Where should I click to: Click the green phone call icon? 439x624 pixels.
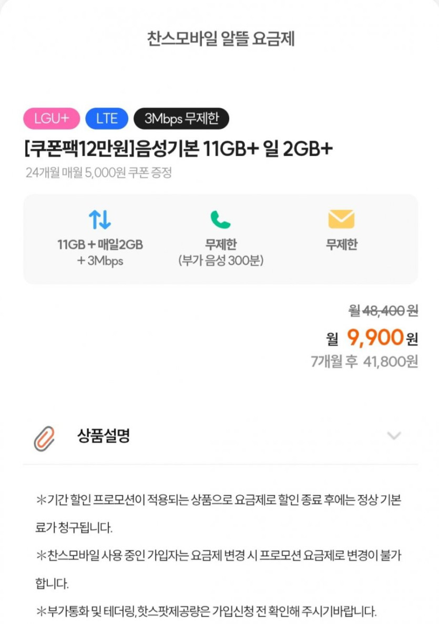coord(220,219)
